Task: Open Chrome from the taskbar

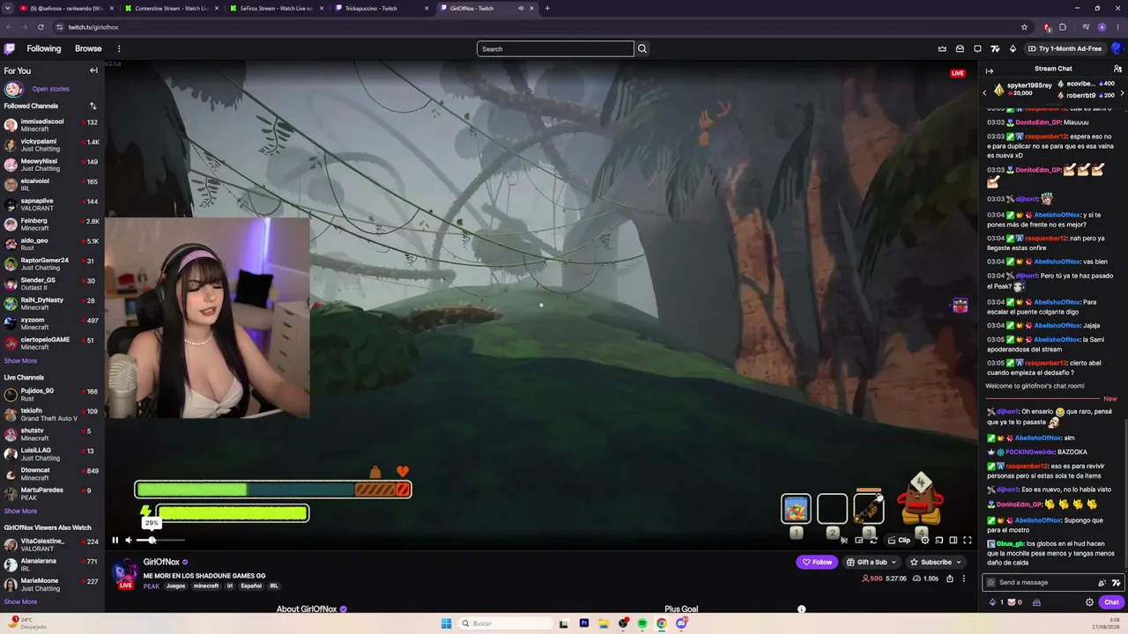Action: 661,623
